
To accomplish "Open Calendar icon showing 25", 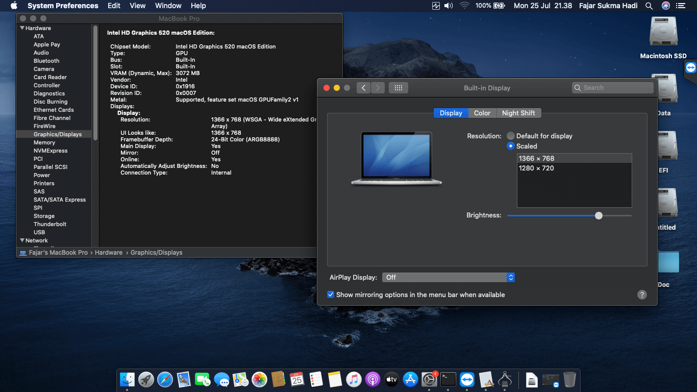I will pos(297,379).
